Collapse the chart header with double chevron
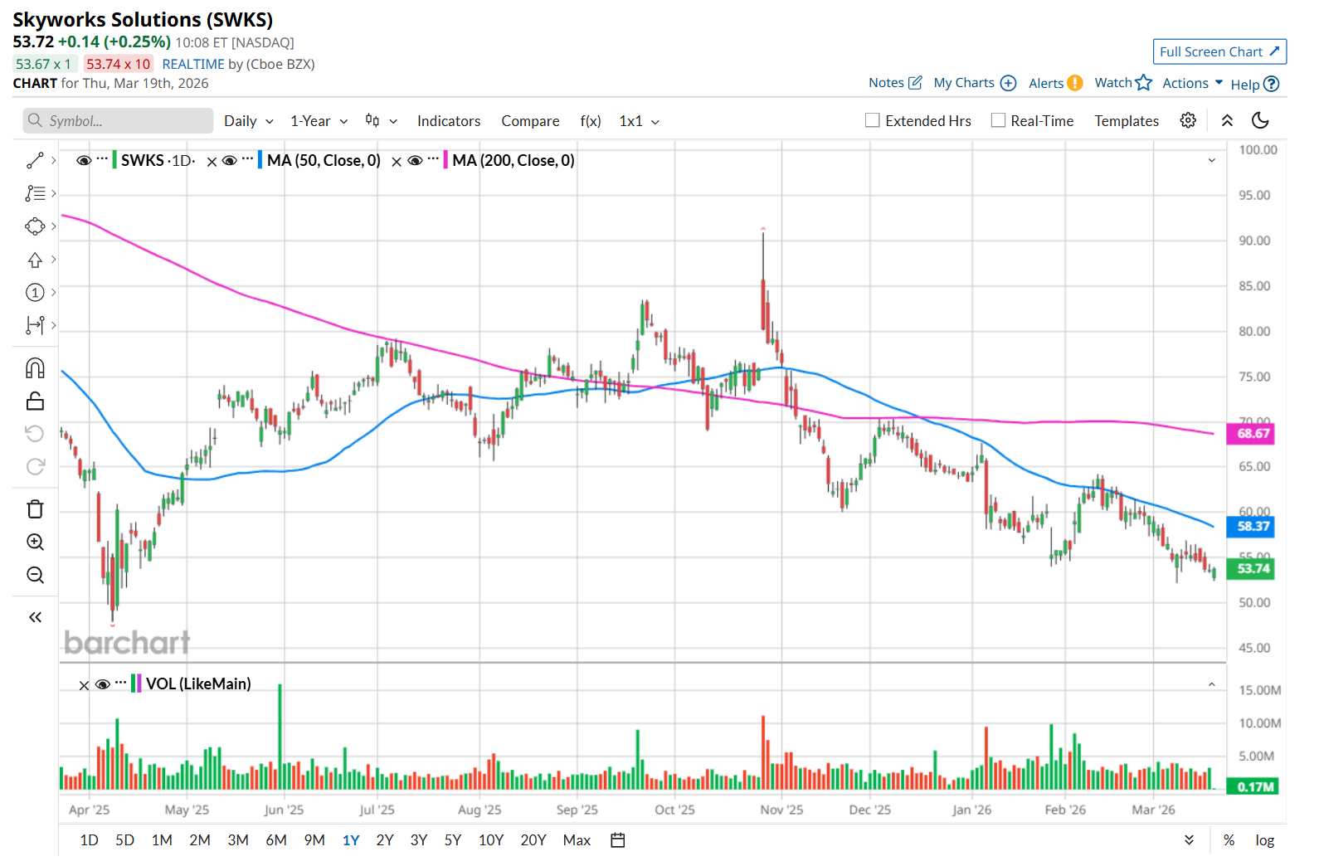The height and width of the screenshot is (866, 1319). pos(1227,120)
